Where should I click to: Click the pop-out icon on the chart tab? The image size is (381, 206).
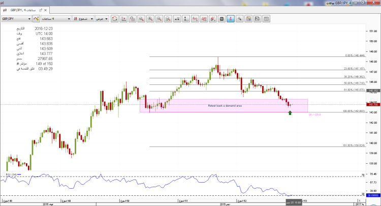point(41,10)
